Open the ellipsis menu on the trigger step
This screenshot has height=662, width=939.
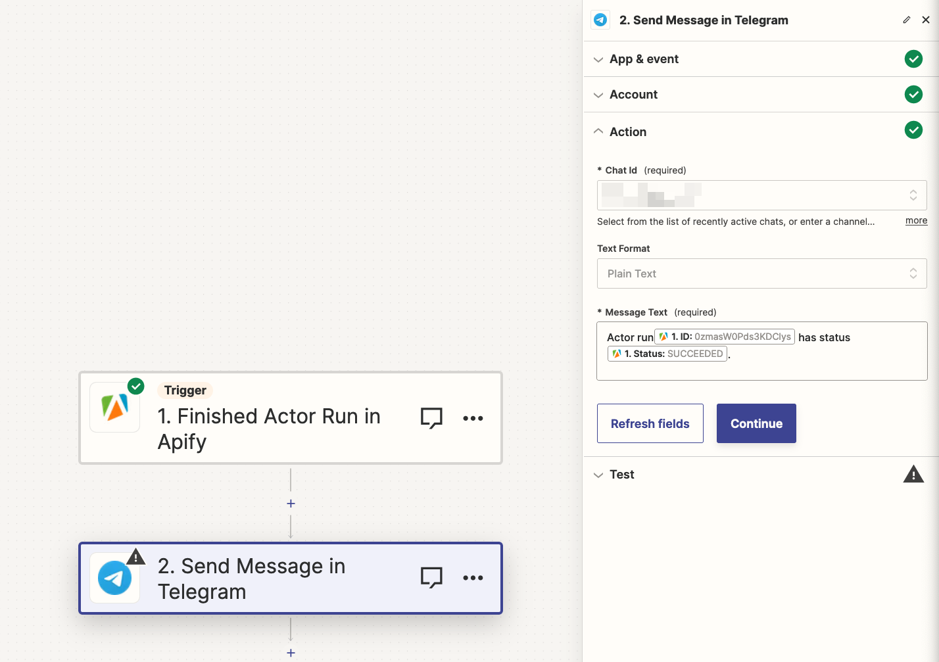tap(473, 417)
